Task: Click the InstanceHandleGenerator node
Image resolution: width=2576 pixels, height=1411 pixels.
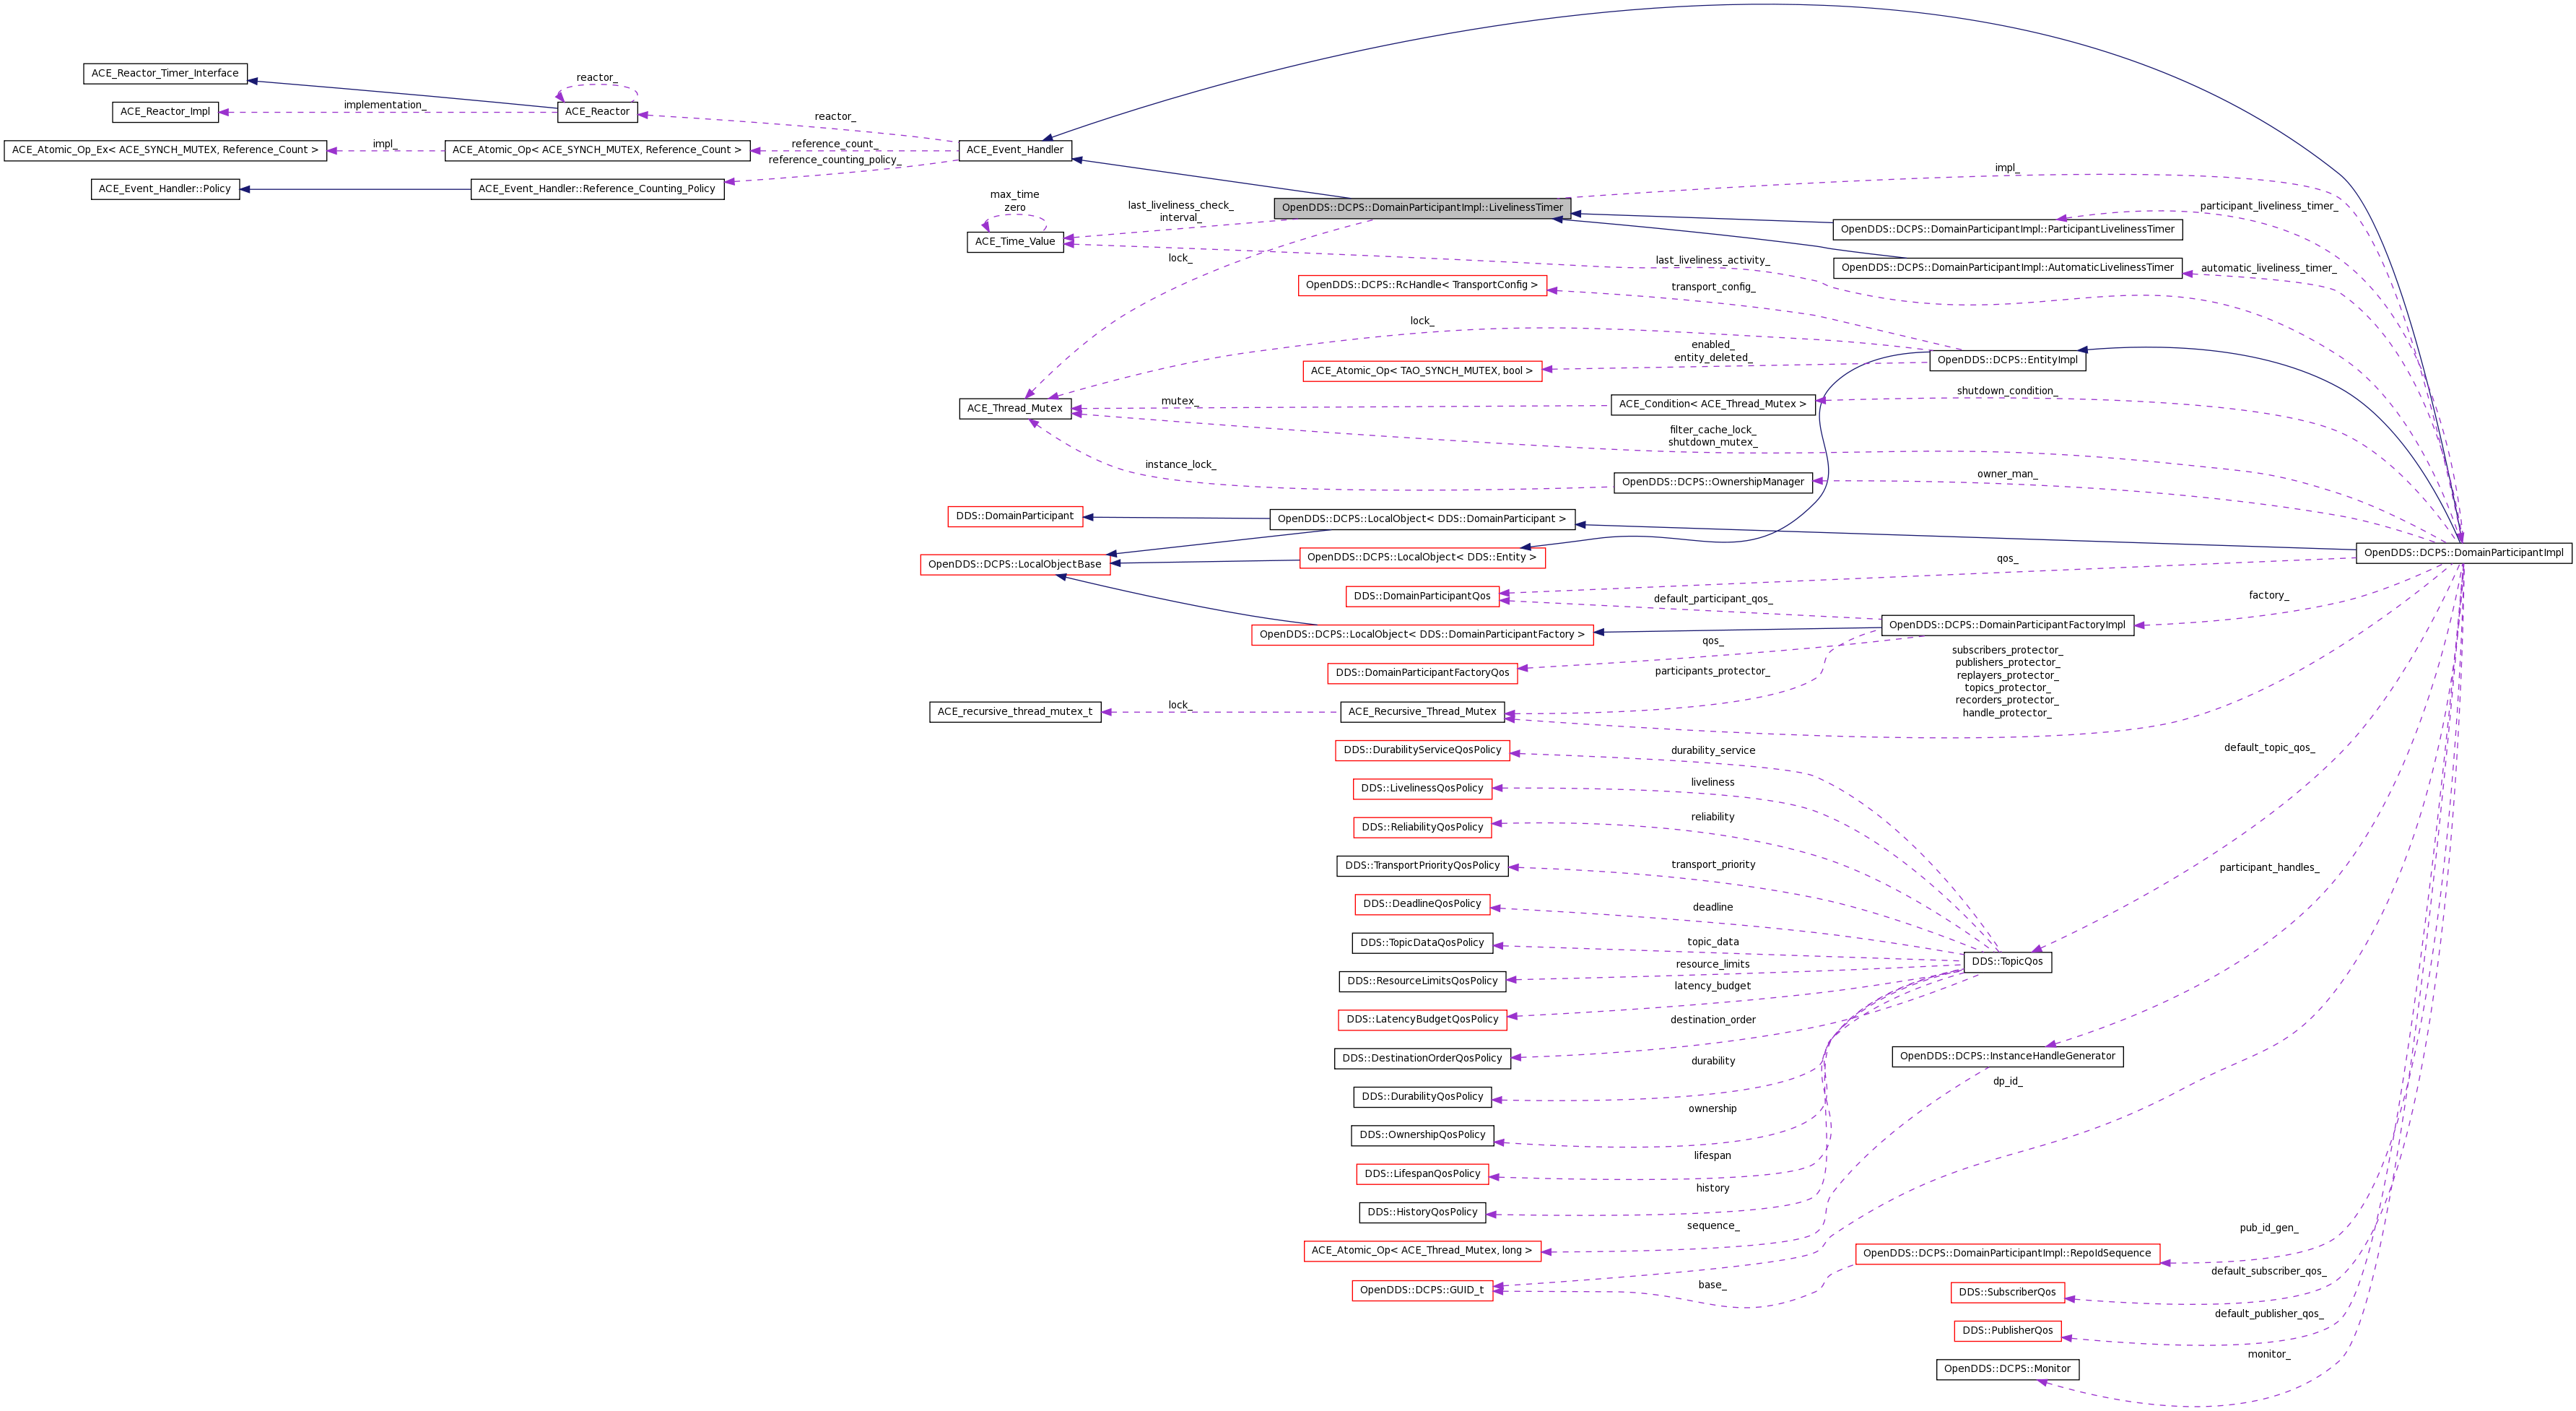Action: coord(2007,1057)
